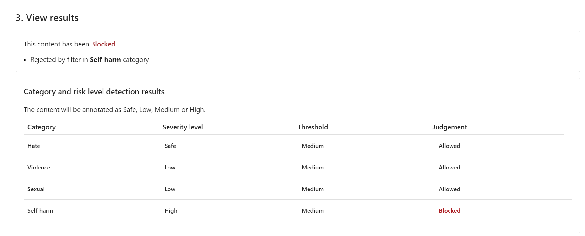The width and height of the screenshot is (585, 236).
Task: Click the Category column header
Action: pos(41,127)
